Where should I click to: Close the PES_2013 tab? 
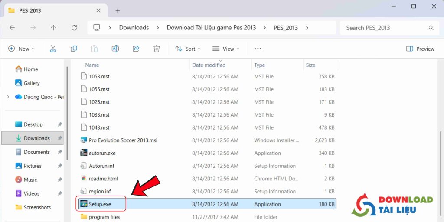pyautogui.click(x=98, y=10)
